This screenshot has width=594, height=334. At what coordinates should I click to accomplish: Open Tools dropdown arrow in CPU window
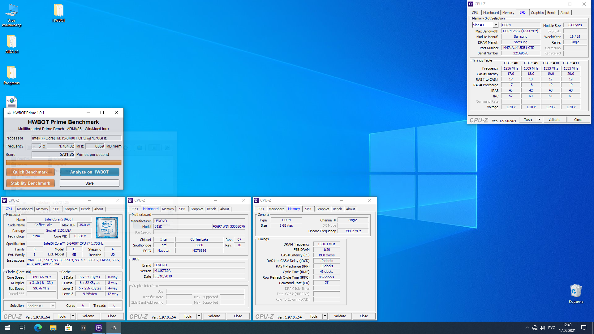point(73,316)
